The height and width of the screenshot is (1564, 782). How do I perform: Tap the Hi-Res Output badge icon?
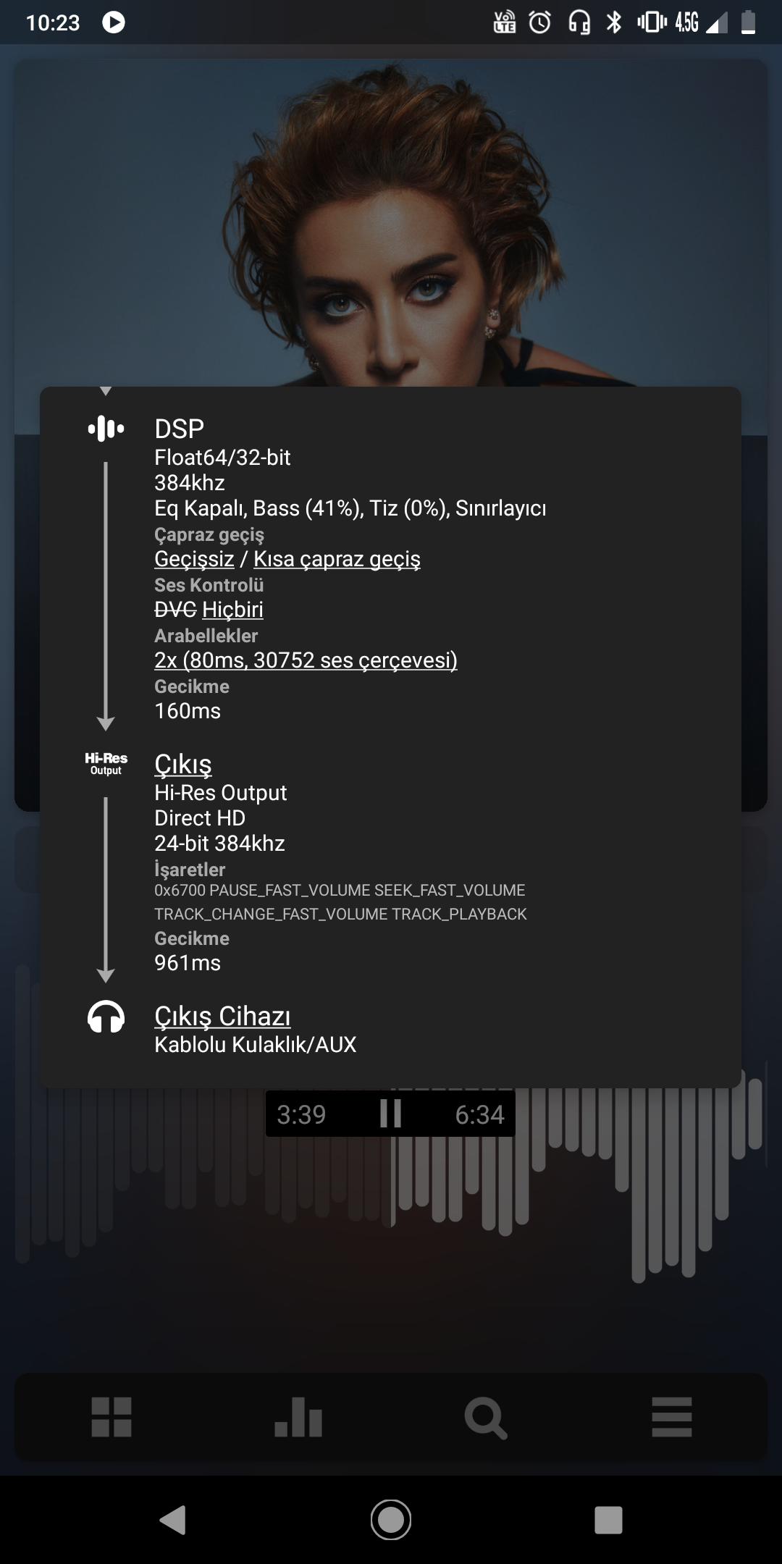point(106,764)
